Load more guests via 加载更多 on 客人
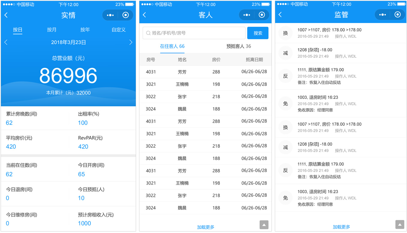The height and width of the screenshot is (233, 407). (206, 227)
